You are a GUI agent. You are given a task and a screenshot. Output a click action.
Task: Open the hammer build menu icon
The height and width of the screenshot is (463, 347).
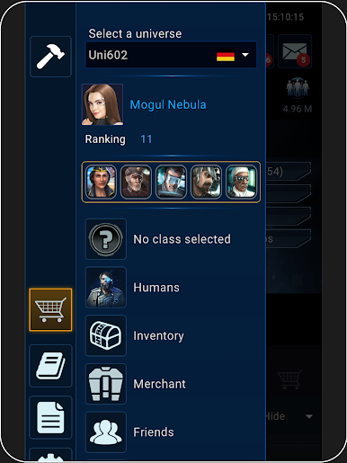[50, 57]
